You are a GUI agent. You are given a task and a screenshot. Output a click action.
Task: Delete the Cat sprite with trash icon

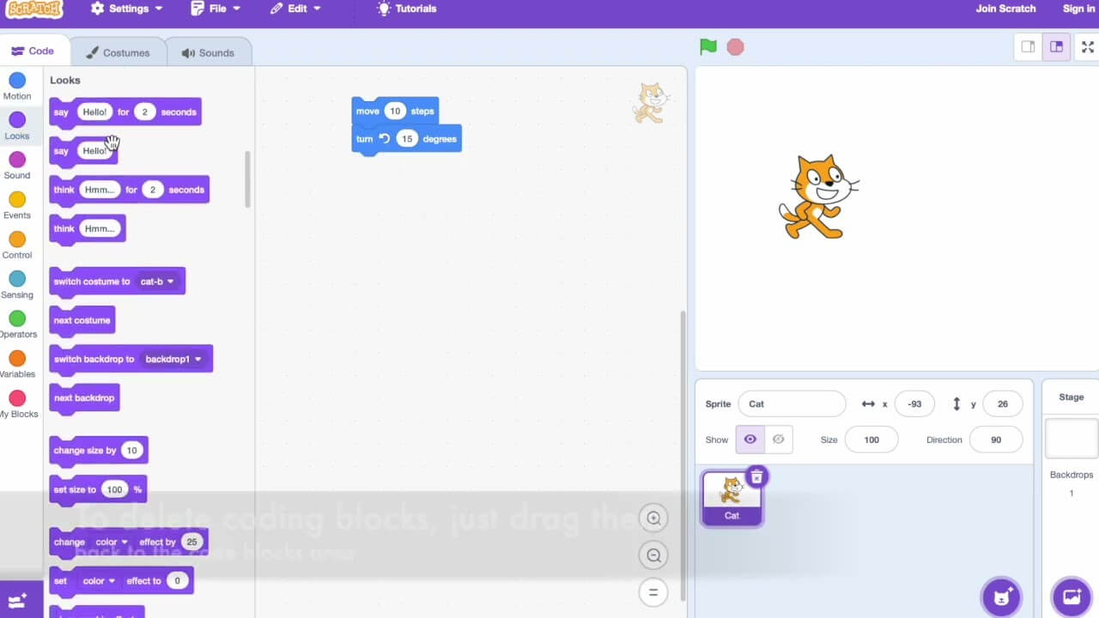coord(756,476)
